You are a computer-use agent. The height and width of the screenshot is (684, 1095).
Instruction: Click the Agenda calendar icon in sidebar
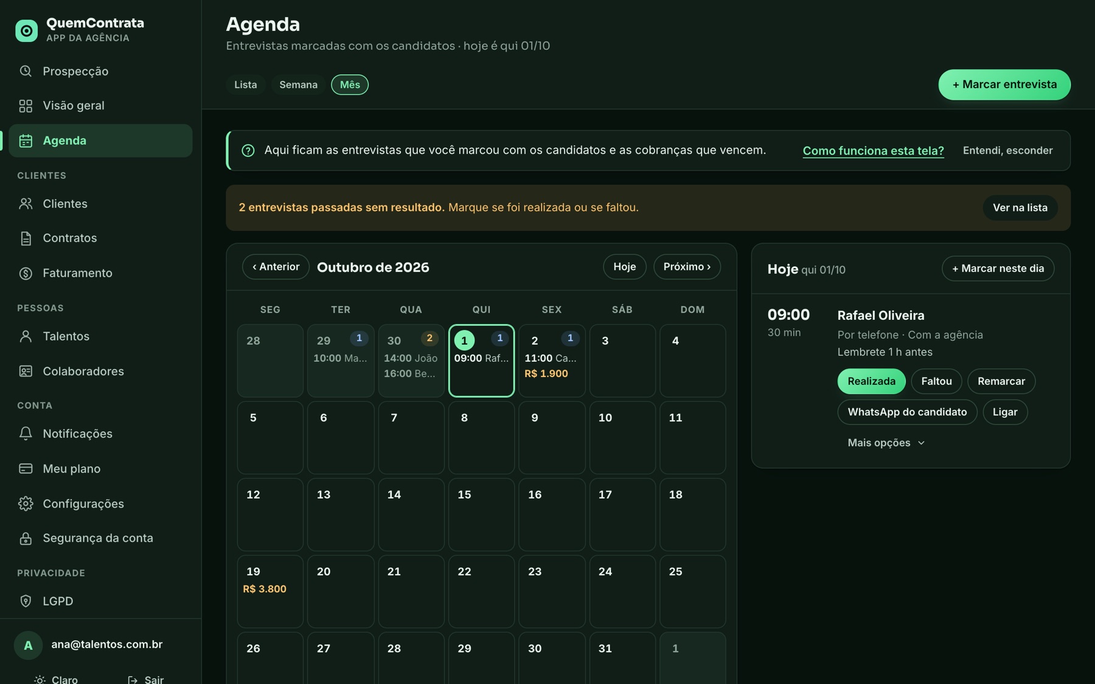pos(26,140)
